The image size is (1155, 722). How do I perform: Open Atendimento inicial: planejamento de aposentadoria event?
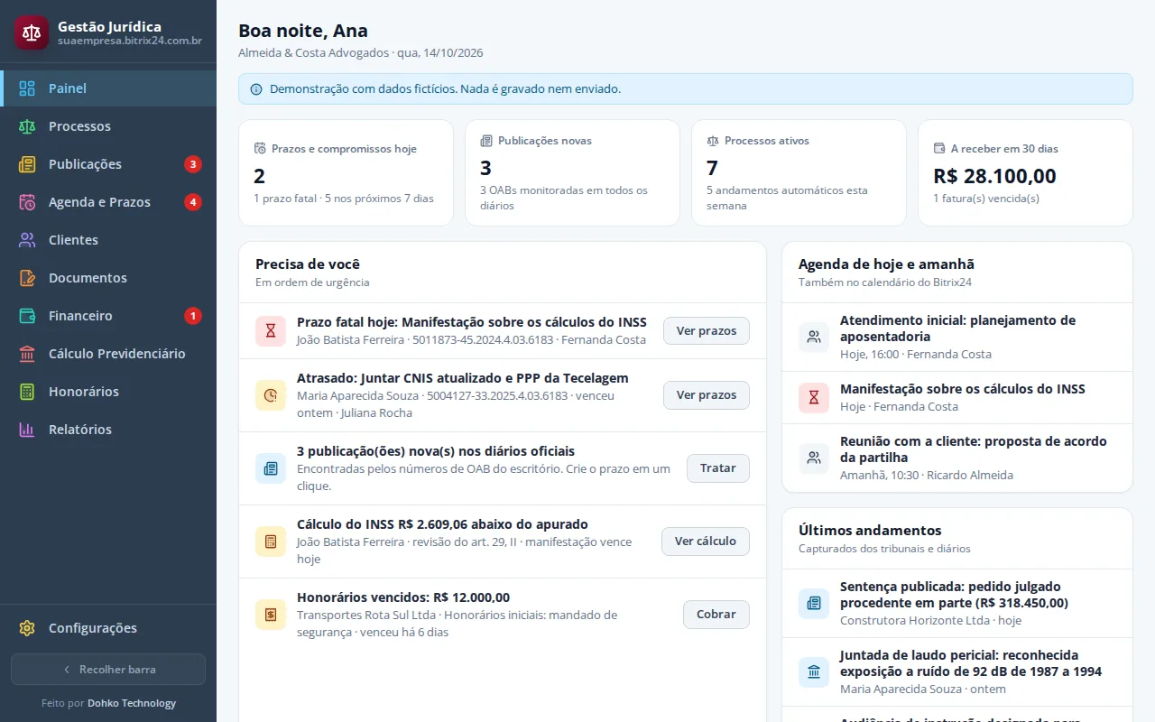pos(957,338)
